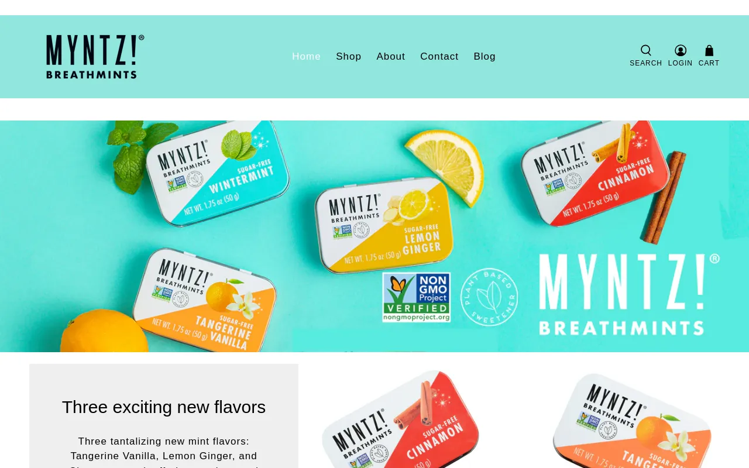Click the SEARCH text label
The height and width of the screenshot is (468, 749).
tap(646, 63)
